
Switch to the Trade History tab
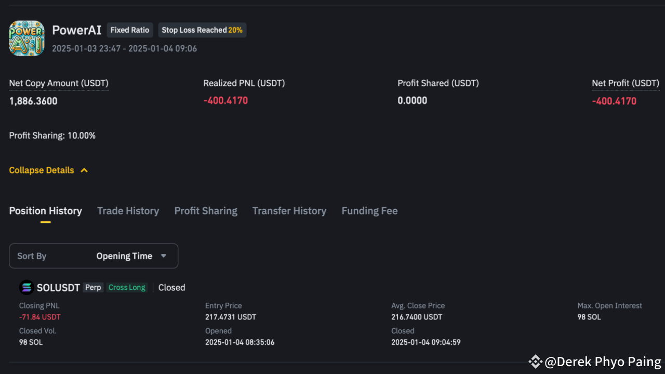(128, 210)
